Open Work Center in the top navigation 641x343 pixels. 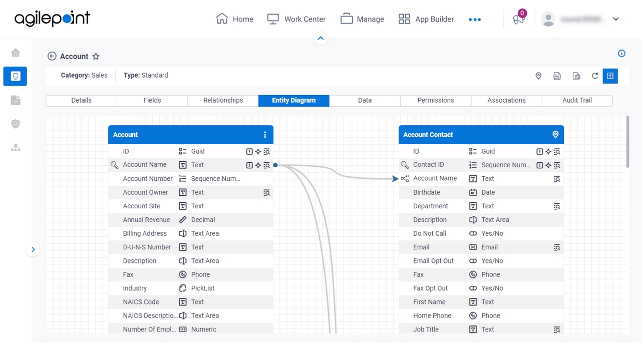click(x=296, y=19)
